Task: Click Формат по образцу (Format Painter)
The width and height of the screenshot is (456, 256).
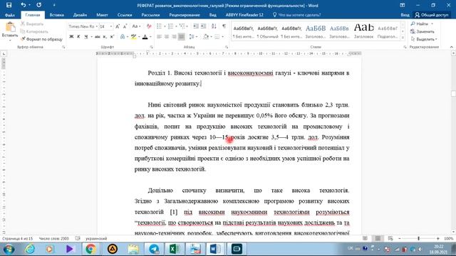Action: (41, 39)
